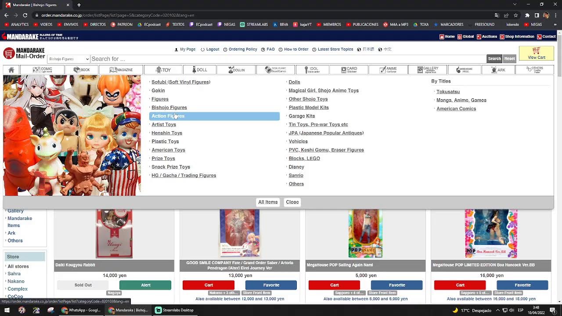Open the Global link in top bar

[x=465, y=37]
